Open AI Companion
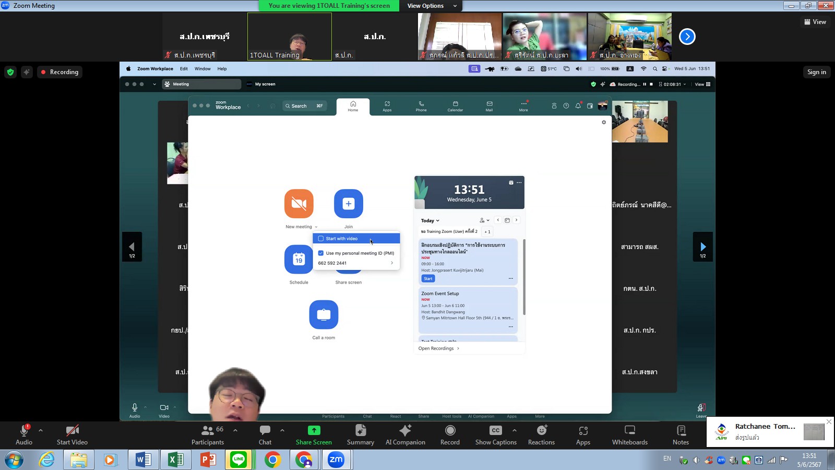Screen dimensions: 835x470 405,434
